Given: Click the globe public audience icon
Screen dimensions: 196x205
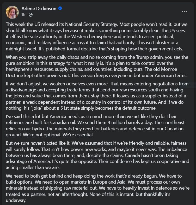Looking at the screenshot, I should [x=30, y=15].
